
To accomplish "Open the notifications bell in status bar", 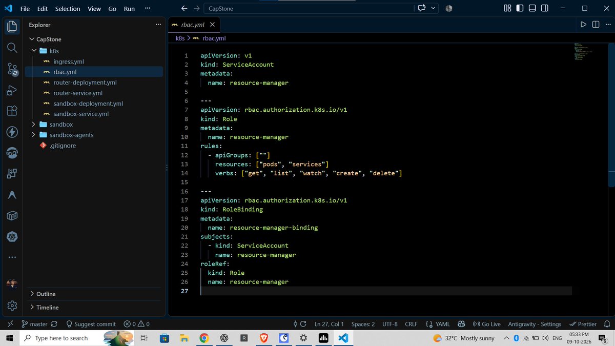I will click(x=607, y=324).
